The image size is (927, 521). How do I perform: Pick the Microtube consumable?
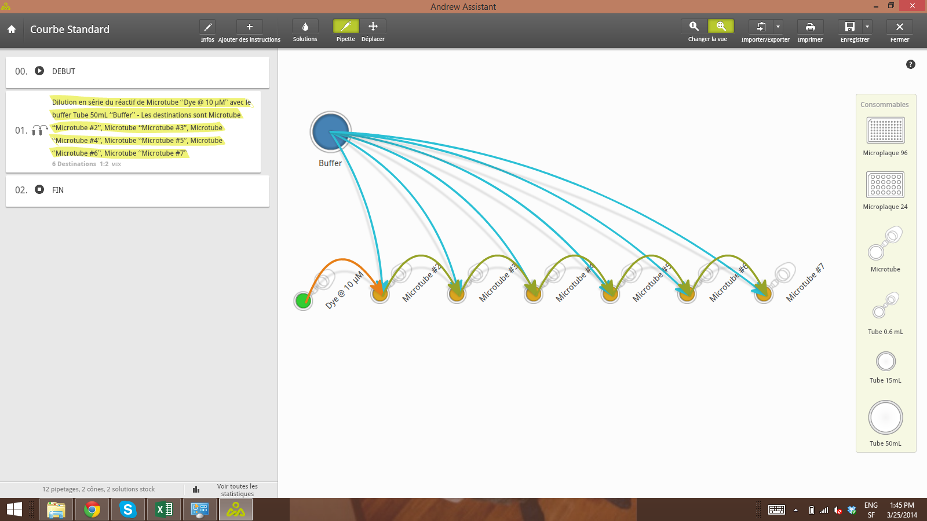(885, 244)
